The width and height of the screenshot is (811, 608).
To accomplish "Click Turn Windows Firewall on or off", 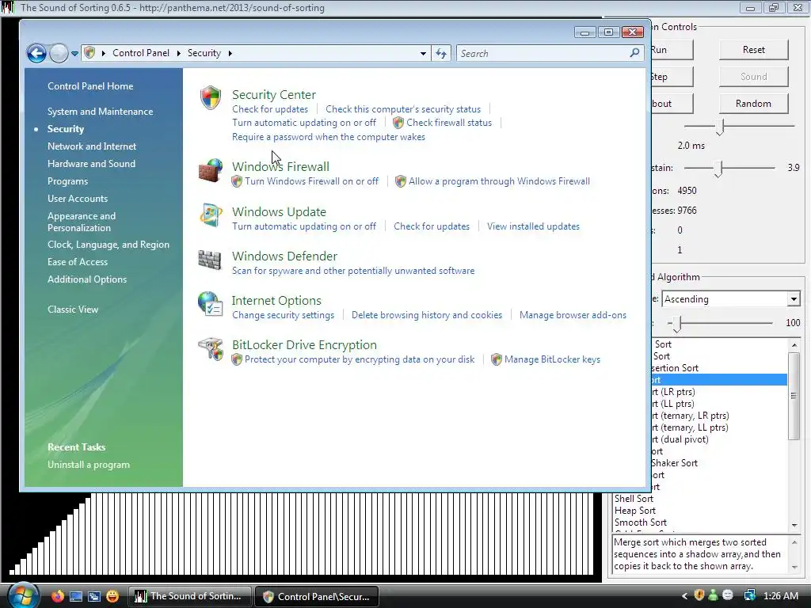I will [x=311, y=181].
